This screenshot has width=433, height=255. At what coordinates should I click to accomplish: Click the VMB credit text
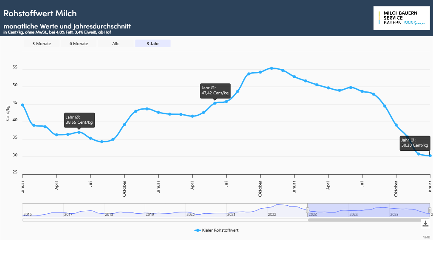pos(426,237)
